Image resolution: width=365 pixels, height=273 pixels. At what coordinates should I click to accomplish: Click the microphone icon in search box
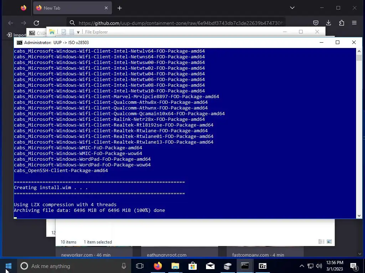tap(124, 266)
